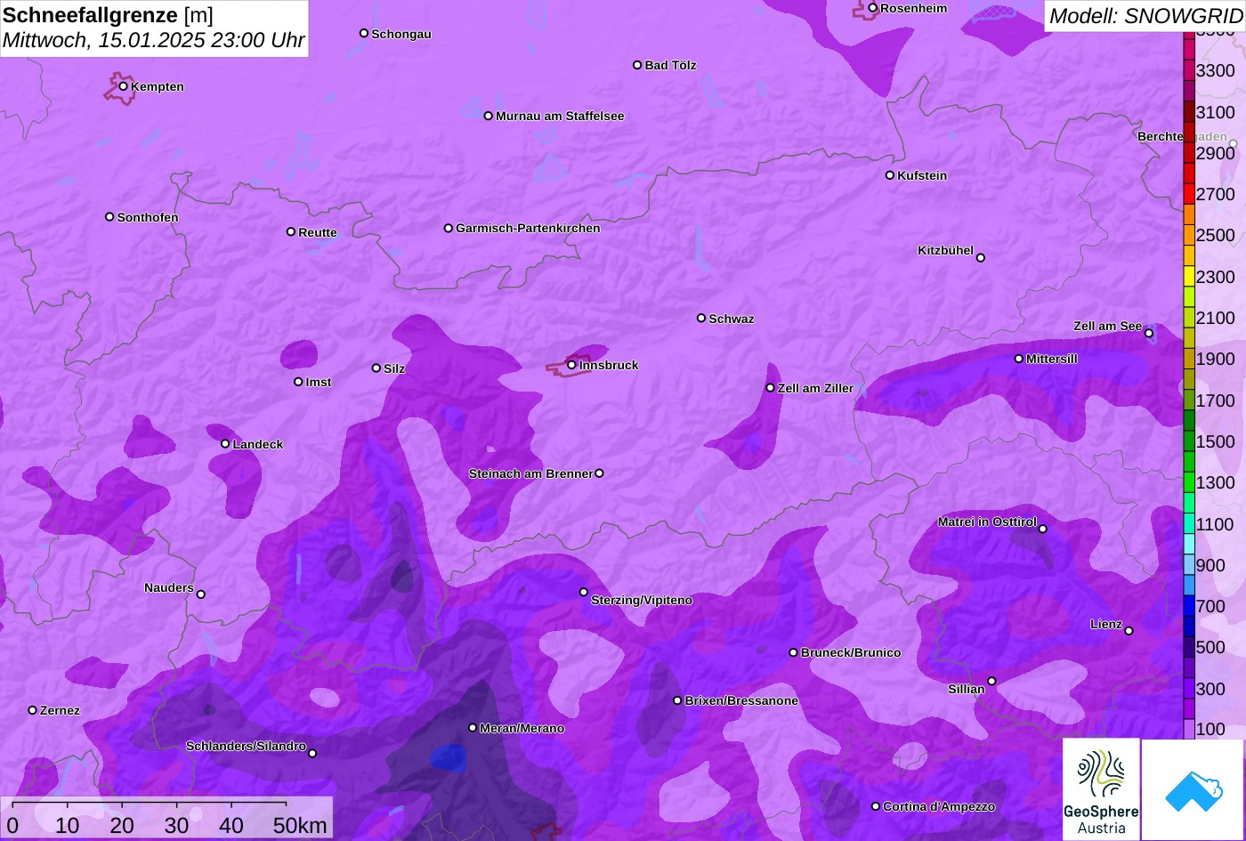Click the Reutte location marker
The width and height of the screenshot is (1246, 841).
click(291, 232)
